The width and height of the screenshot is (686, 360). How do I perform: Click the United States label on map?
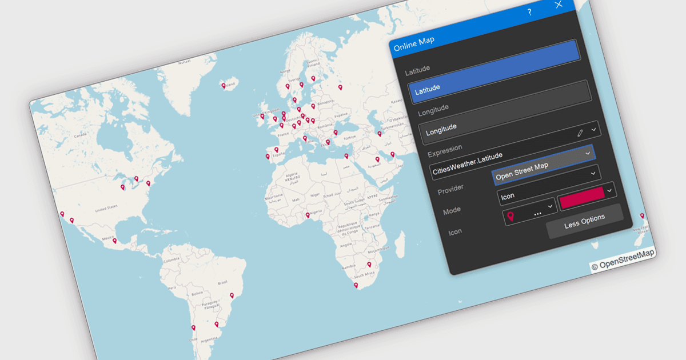[x=106, y=209]
